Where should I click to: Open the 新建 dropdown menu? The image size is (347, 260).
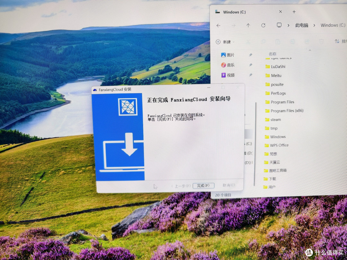(225, 42)
